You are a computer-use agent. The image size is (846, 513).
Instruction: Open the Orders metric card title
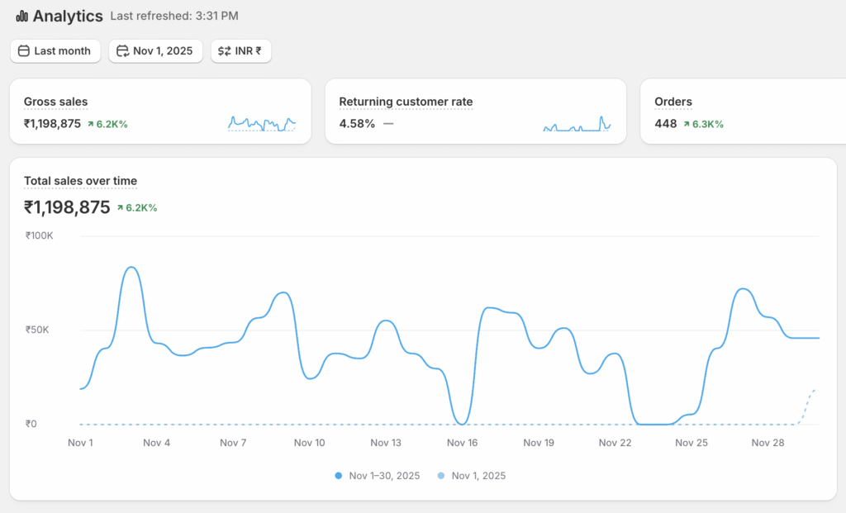[673, 102]
